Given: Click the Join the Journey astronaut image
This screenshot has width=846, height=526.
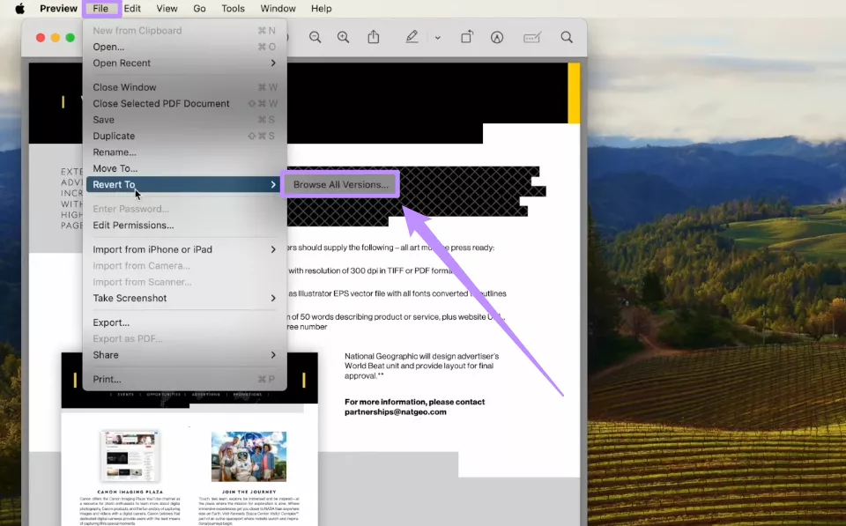Looking at the screenshot, I should coord(249,456).
